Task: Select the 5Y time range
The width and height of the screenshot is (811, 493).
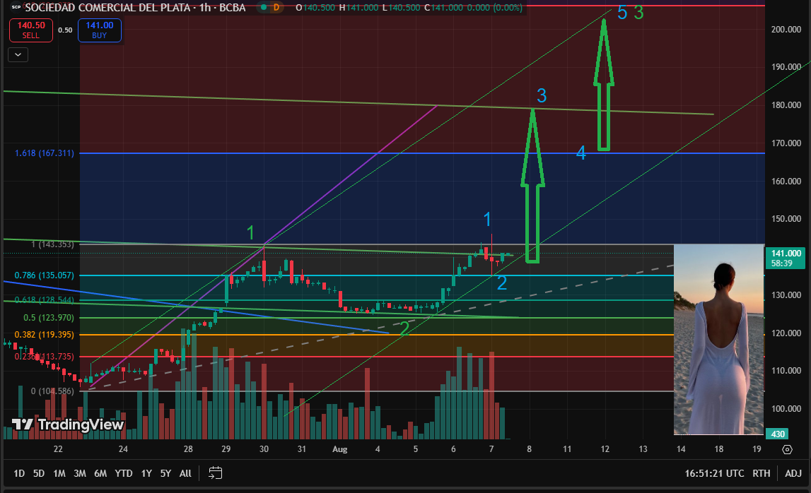Action: (165, 473)
